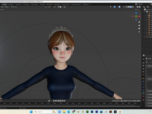The image size is (152, 114).
Task: Switch to the Modeling workspace tab
Action: point(11,4)
